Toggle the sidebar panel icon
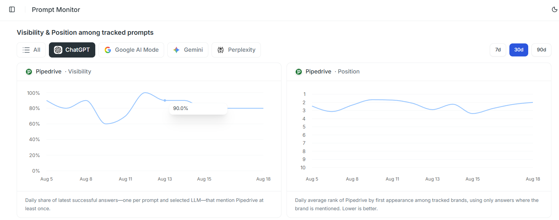559x220 pixels. [12, 10]
